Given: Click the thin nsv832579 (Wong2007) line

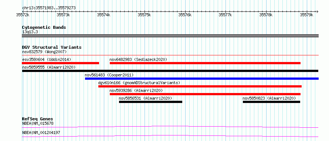Looking at the screenshot, I should (x=170, y=55).
